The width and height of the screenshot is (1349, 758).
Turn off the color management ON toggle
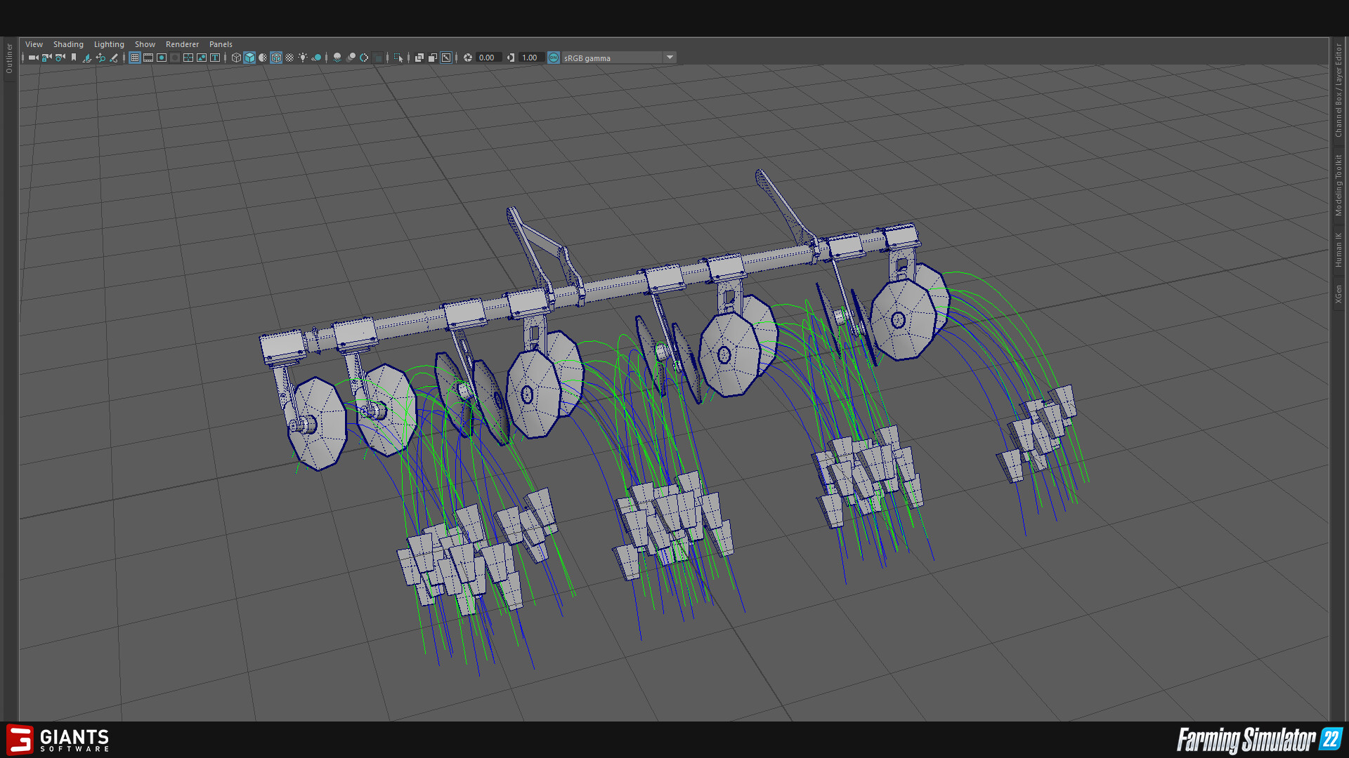(x=554, y=58)
